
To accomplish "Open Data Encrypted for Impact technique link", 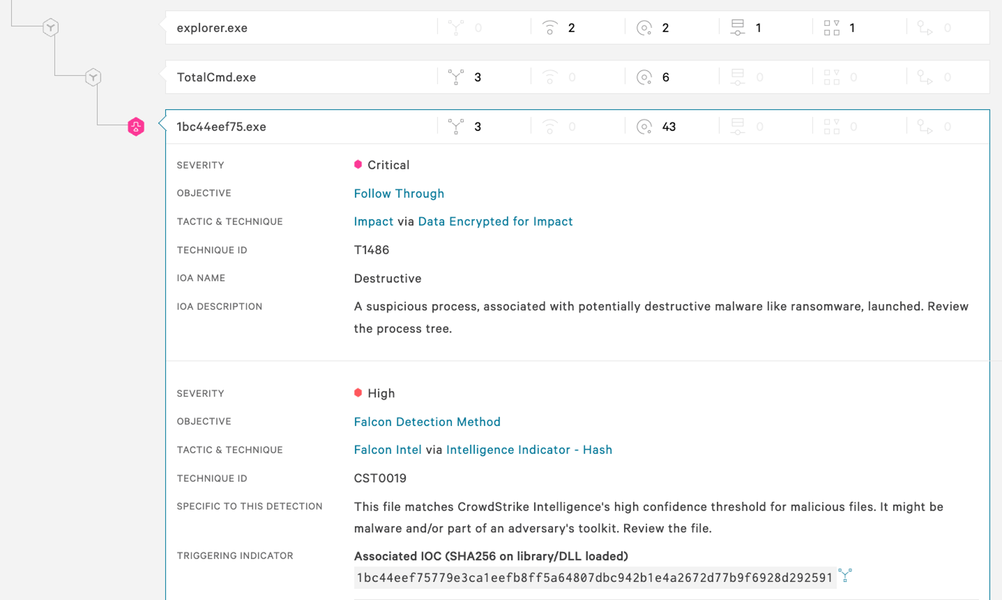I will (x=495, y=221).
